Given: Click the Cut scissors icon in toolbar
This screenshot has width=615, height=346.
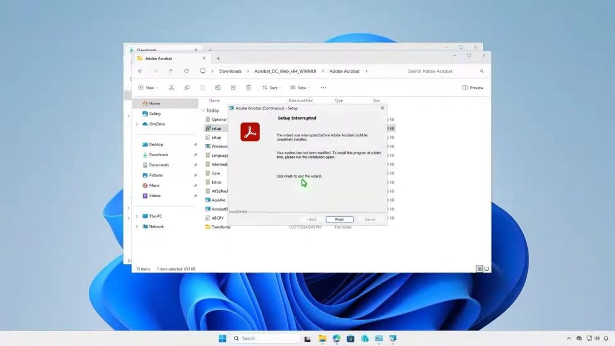Looking at the screenshot, I should (x=171, y=88).
